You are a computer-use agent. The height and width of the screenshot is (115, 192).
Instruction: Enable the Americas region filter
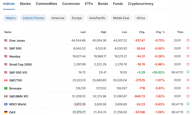click(58, 18)
